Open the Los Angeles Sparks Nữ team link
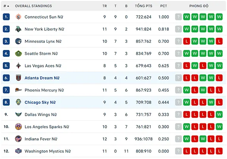Screen dimensions: 227x159 47,127
